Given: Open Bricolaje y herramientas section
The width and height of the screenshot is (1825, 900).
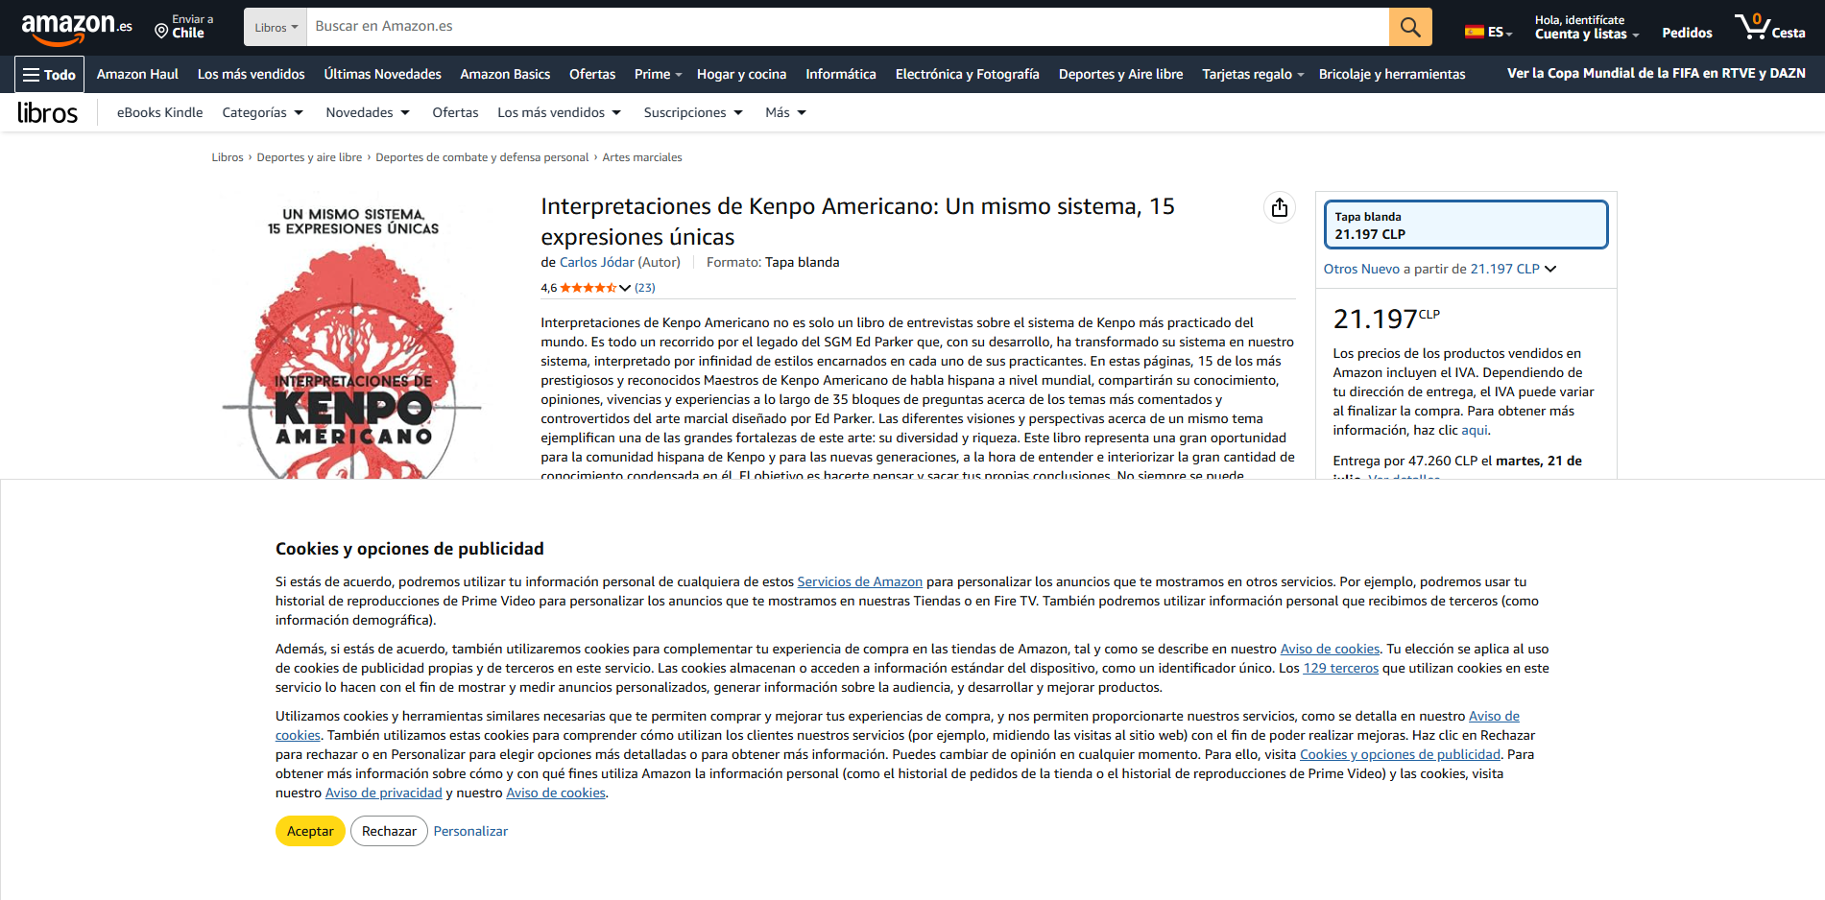Looking at the screenshot, I should [1392, 74].
